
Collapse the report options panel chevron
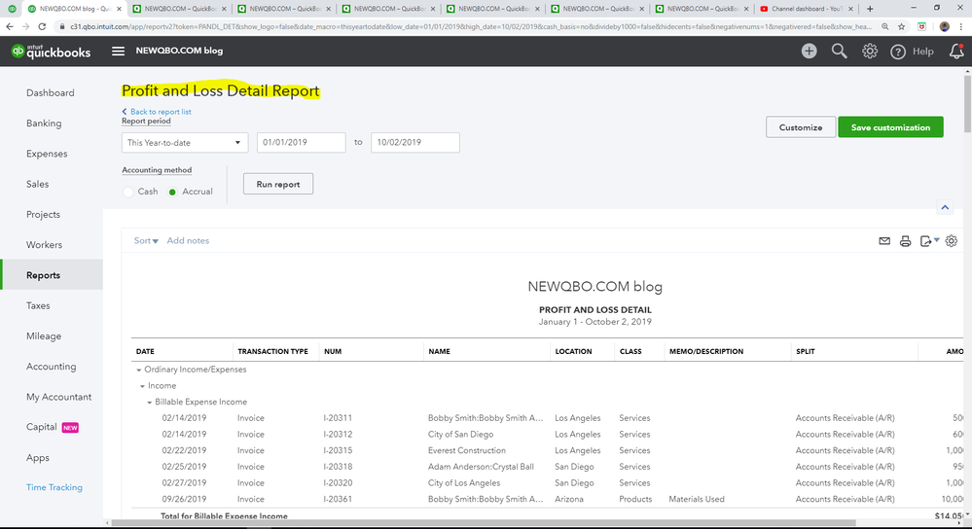tap(945, 207)
